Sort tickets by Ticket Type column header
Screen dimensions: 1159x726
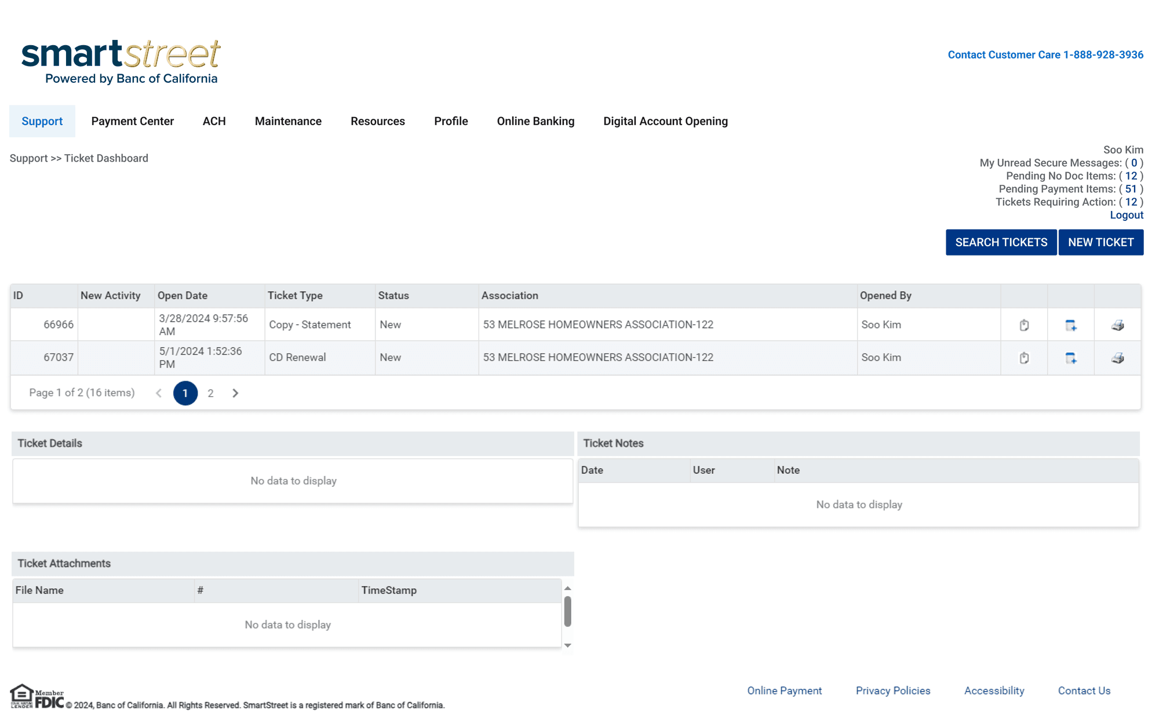click(295, 295)
